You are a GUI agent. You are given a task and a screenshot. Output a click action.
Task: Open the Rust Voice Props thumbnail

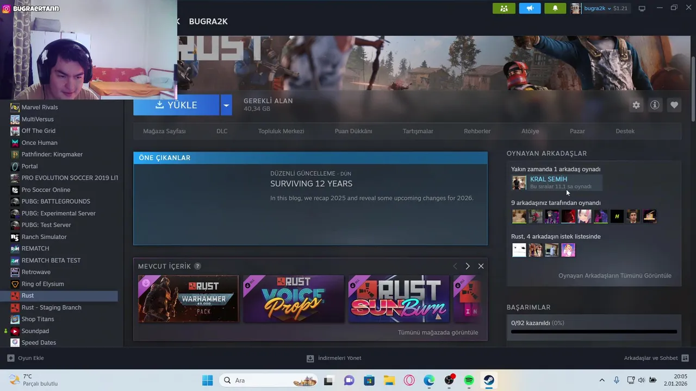pyautogui.click(x=294, y=299)
